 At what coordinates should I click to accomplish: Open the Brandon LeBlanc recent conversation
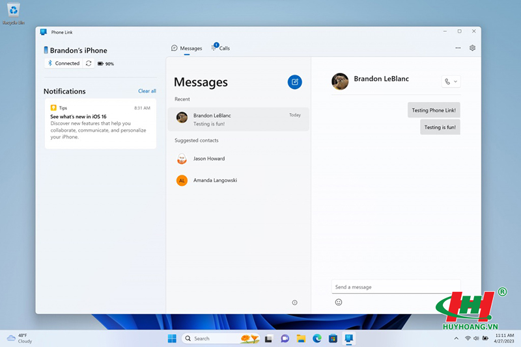tap(238, 120)
